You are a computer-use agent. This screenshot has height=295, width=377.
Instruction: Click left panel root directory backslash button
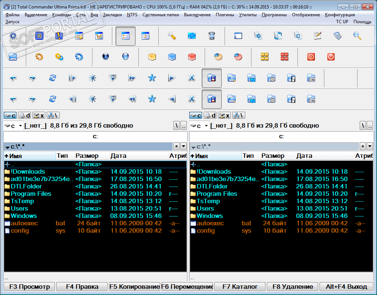pyautogui.click(x=176, y=125)
